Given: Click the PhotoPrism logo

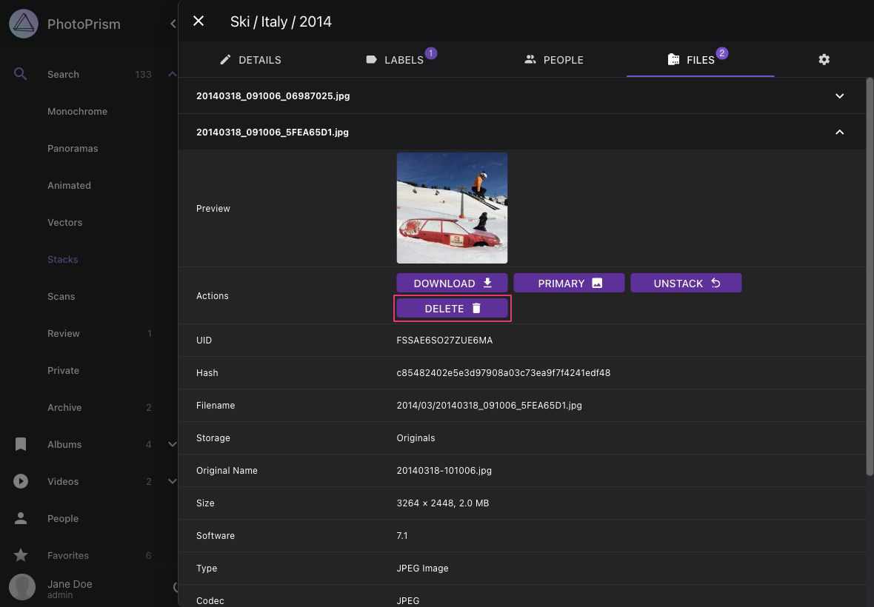Looking at the screenshot, I should pyautogui.click(x=23, y=24).
